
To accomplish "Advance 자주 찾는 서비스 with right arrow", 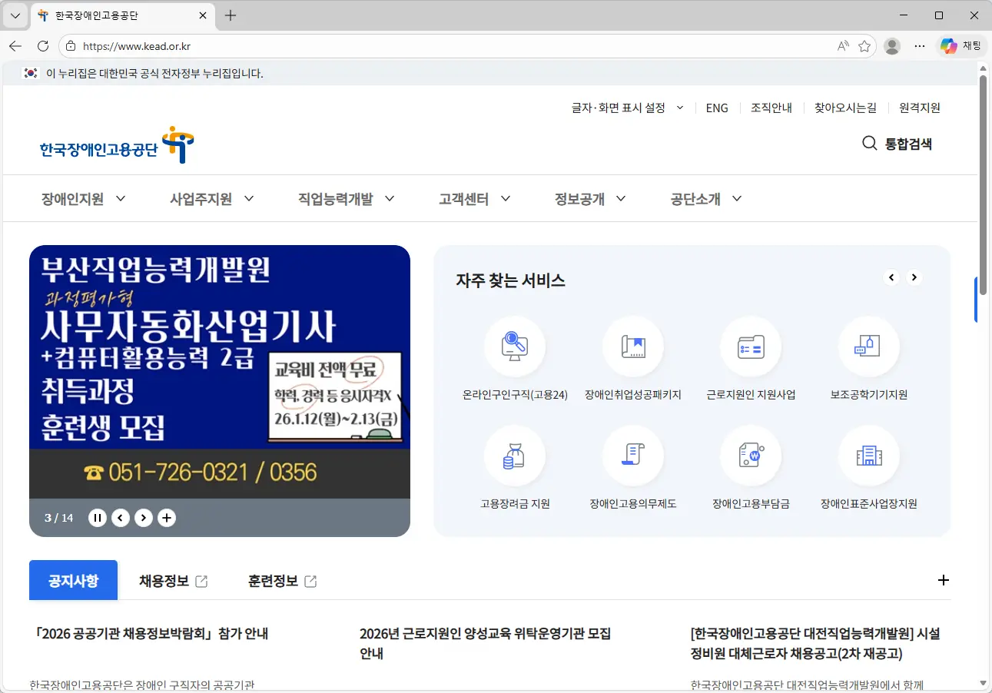I will coord(914,277).
